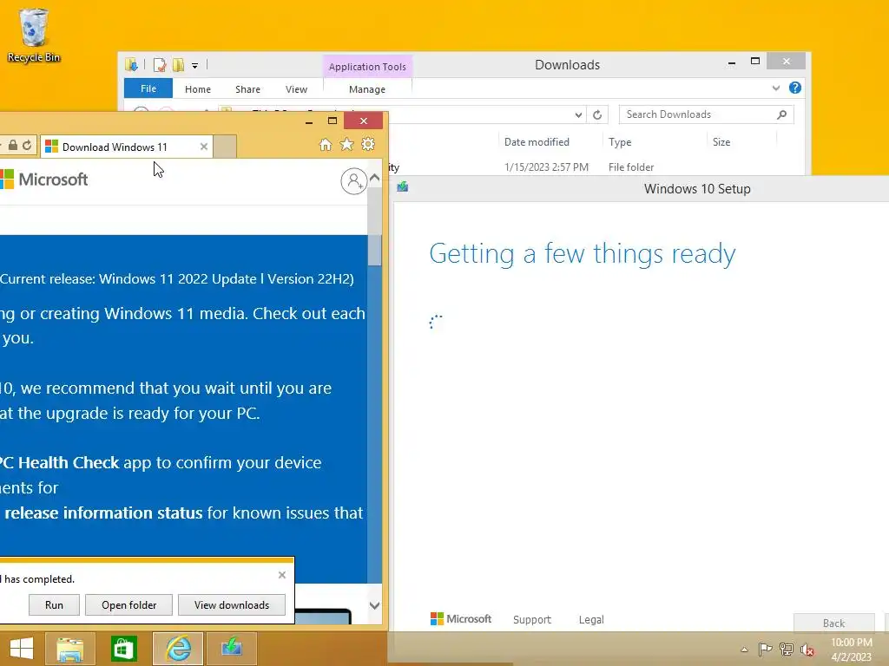Switch to the View ribbon tab
This screenshot has width=889, height=666.
click(x=297, y=89)
